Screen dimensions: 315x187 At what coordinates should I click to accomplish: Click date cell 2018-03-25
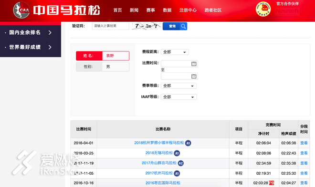tap(84, 153)
